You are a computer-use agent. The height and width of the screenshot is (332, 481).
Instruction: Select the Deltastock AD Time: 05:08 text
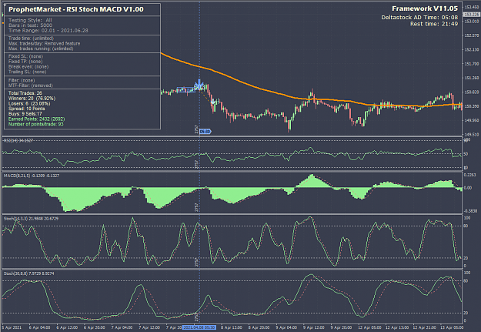click(419, 18)
